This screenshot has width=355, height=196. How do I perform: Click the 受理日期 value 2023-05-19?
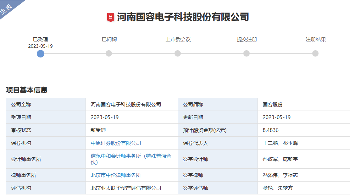tap(105, 117)
